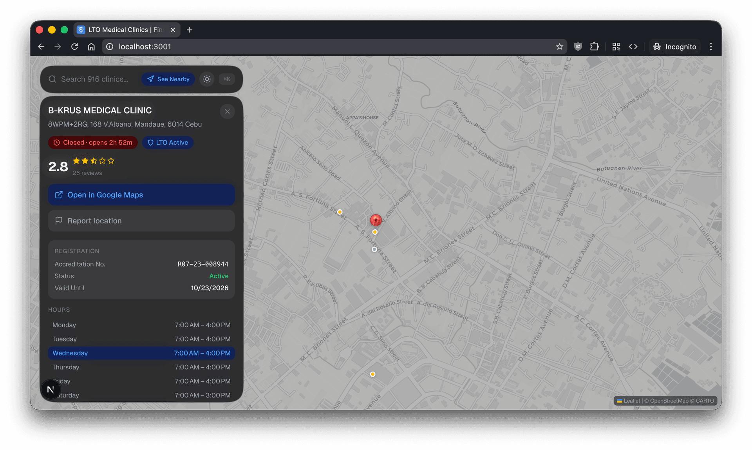Screen dimensions: 752x450
Task: Open the extensions puzzle menu
Action: click(595, 47)
